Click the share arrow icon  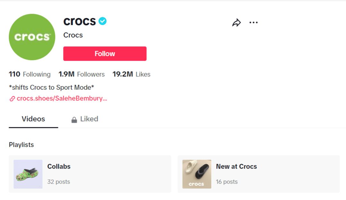[x=236, y=23]
